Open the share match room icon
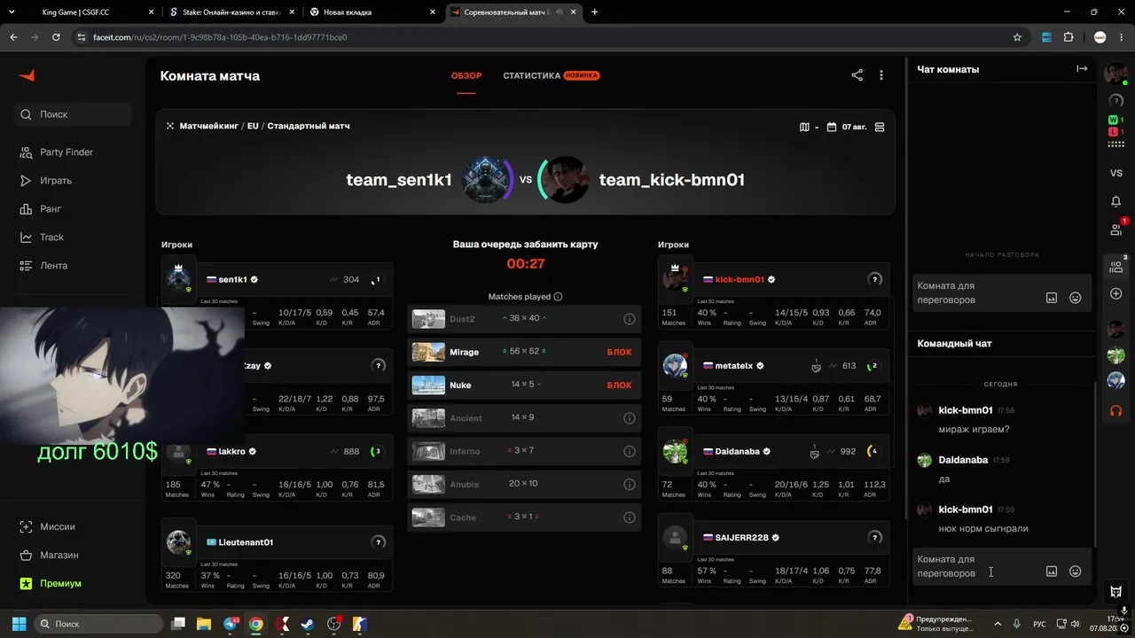 [857, 75]
